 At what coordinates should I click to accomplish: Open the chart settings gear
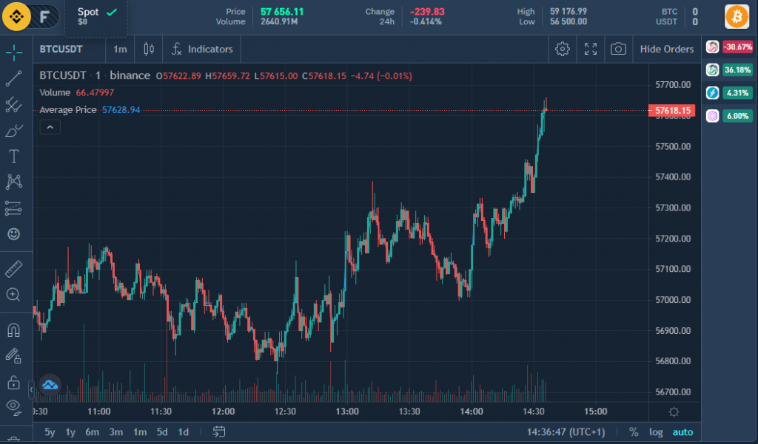click(562, 49)
